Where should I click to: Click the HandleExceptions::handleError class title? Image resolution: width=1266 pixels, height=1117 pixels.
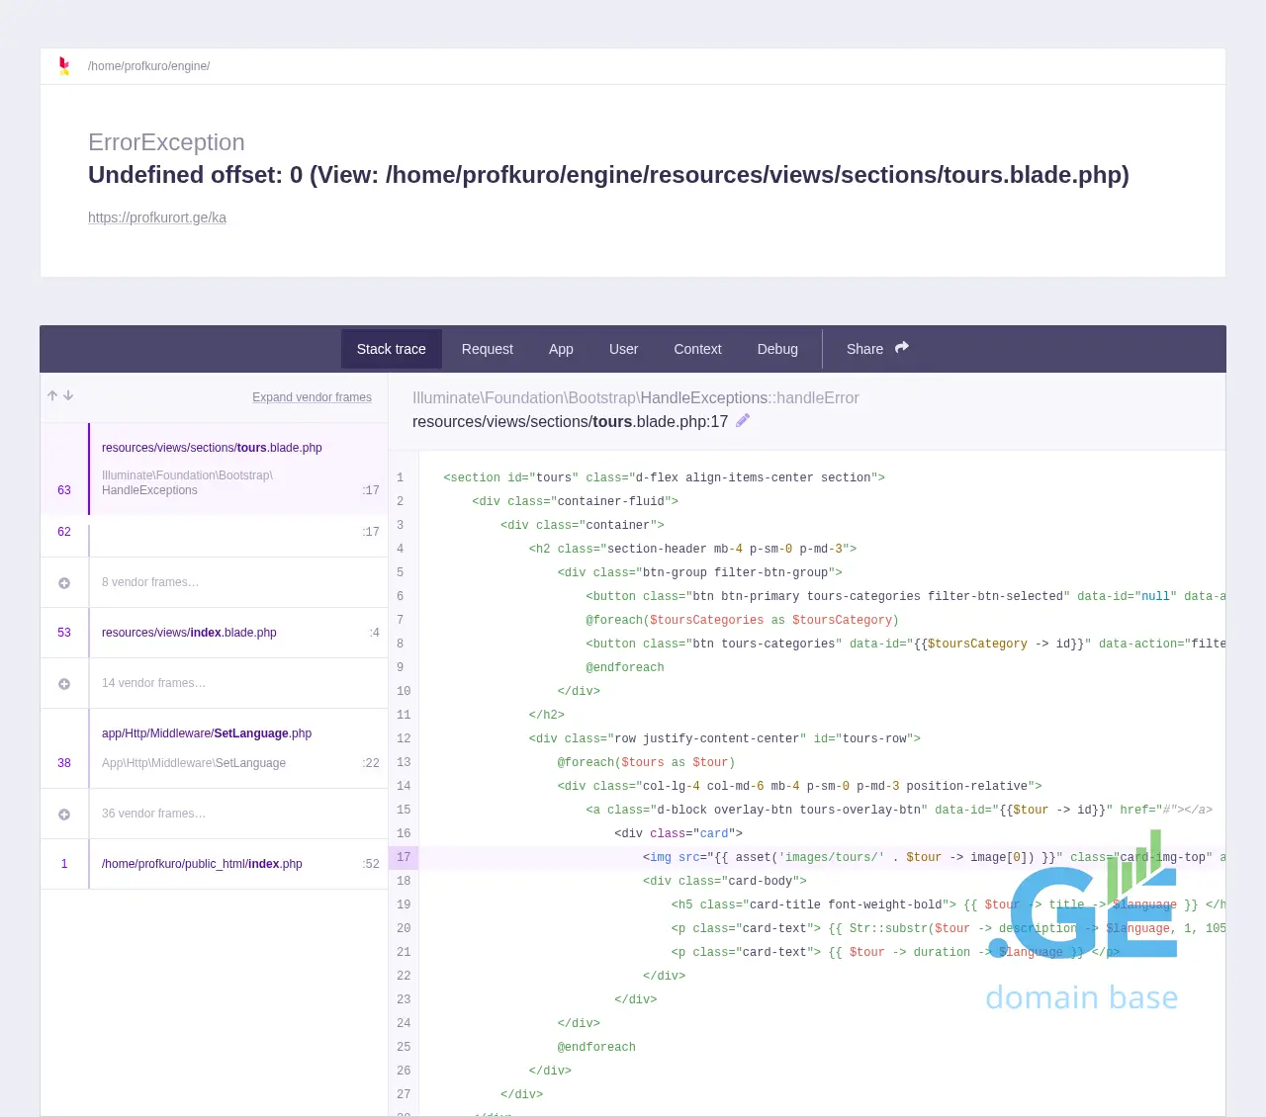point(636,397)
